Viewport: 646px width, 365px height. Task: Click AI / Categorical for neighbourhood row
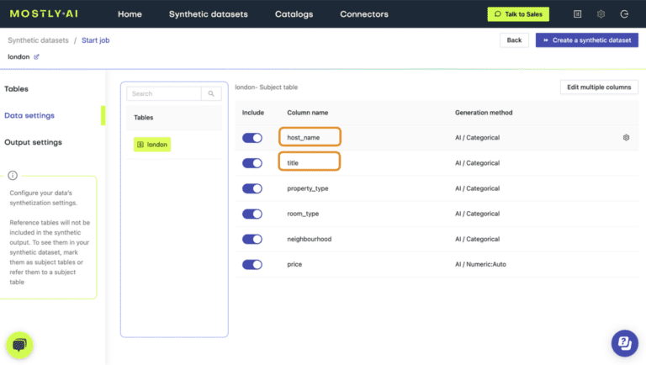[x=477, y=239]
